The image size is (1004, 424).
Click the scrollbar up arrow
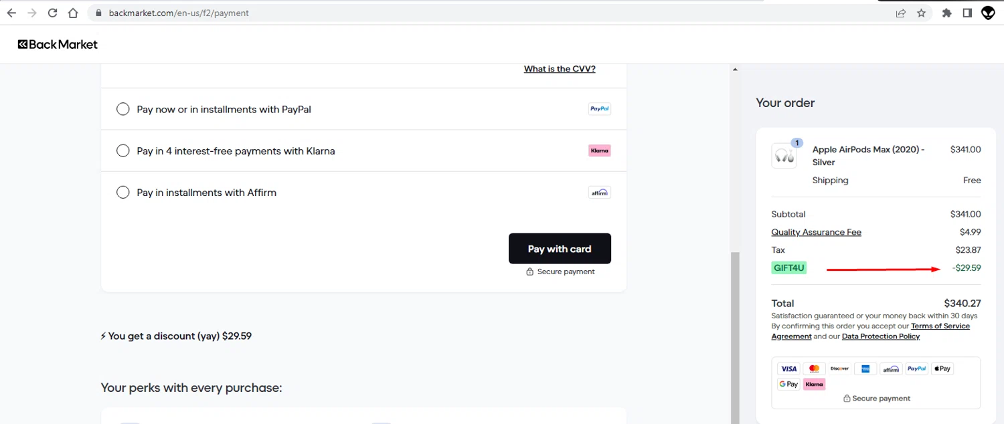[735, 69]
